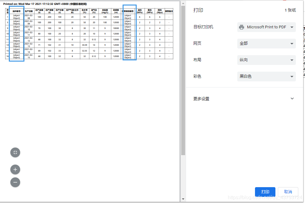Click the date cell 2021-02-11
Viewport: 305px width, 203px height.
[29, 34]
